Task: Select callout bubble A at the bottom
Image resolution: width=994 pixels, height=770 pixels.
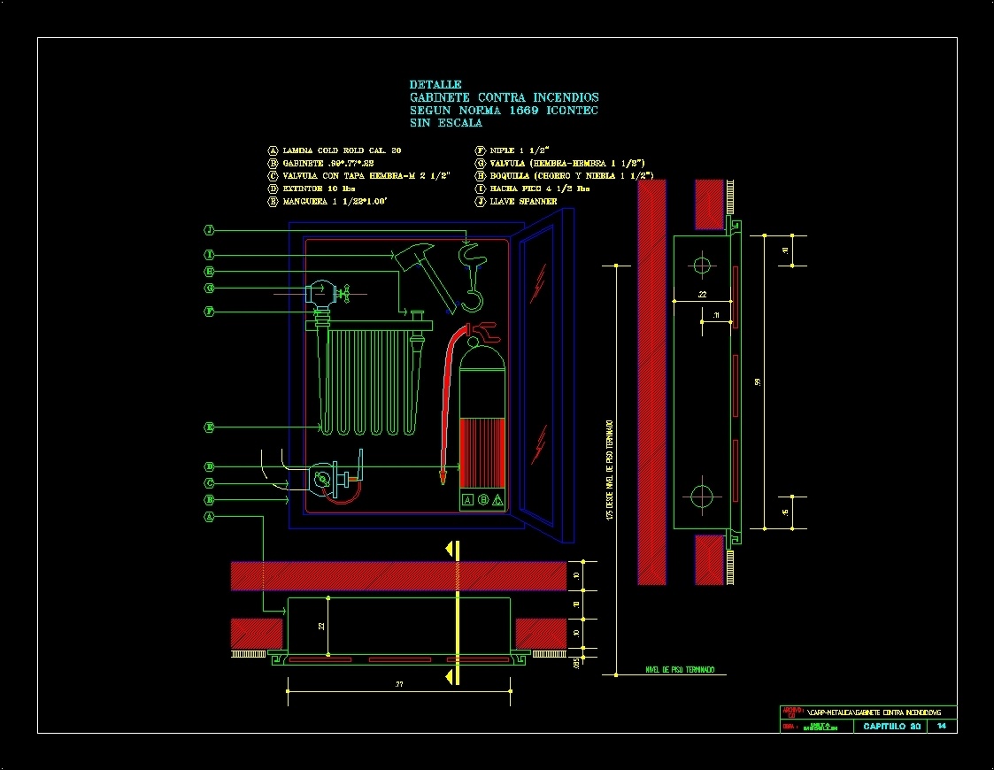Action: [x=209, y=516]
